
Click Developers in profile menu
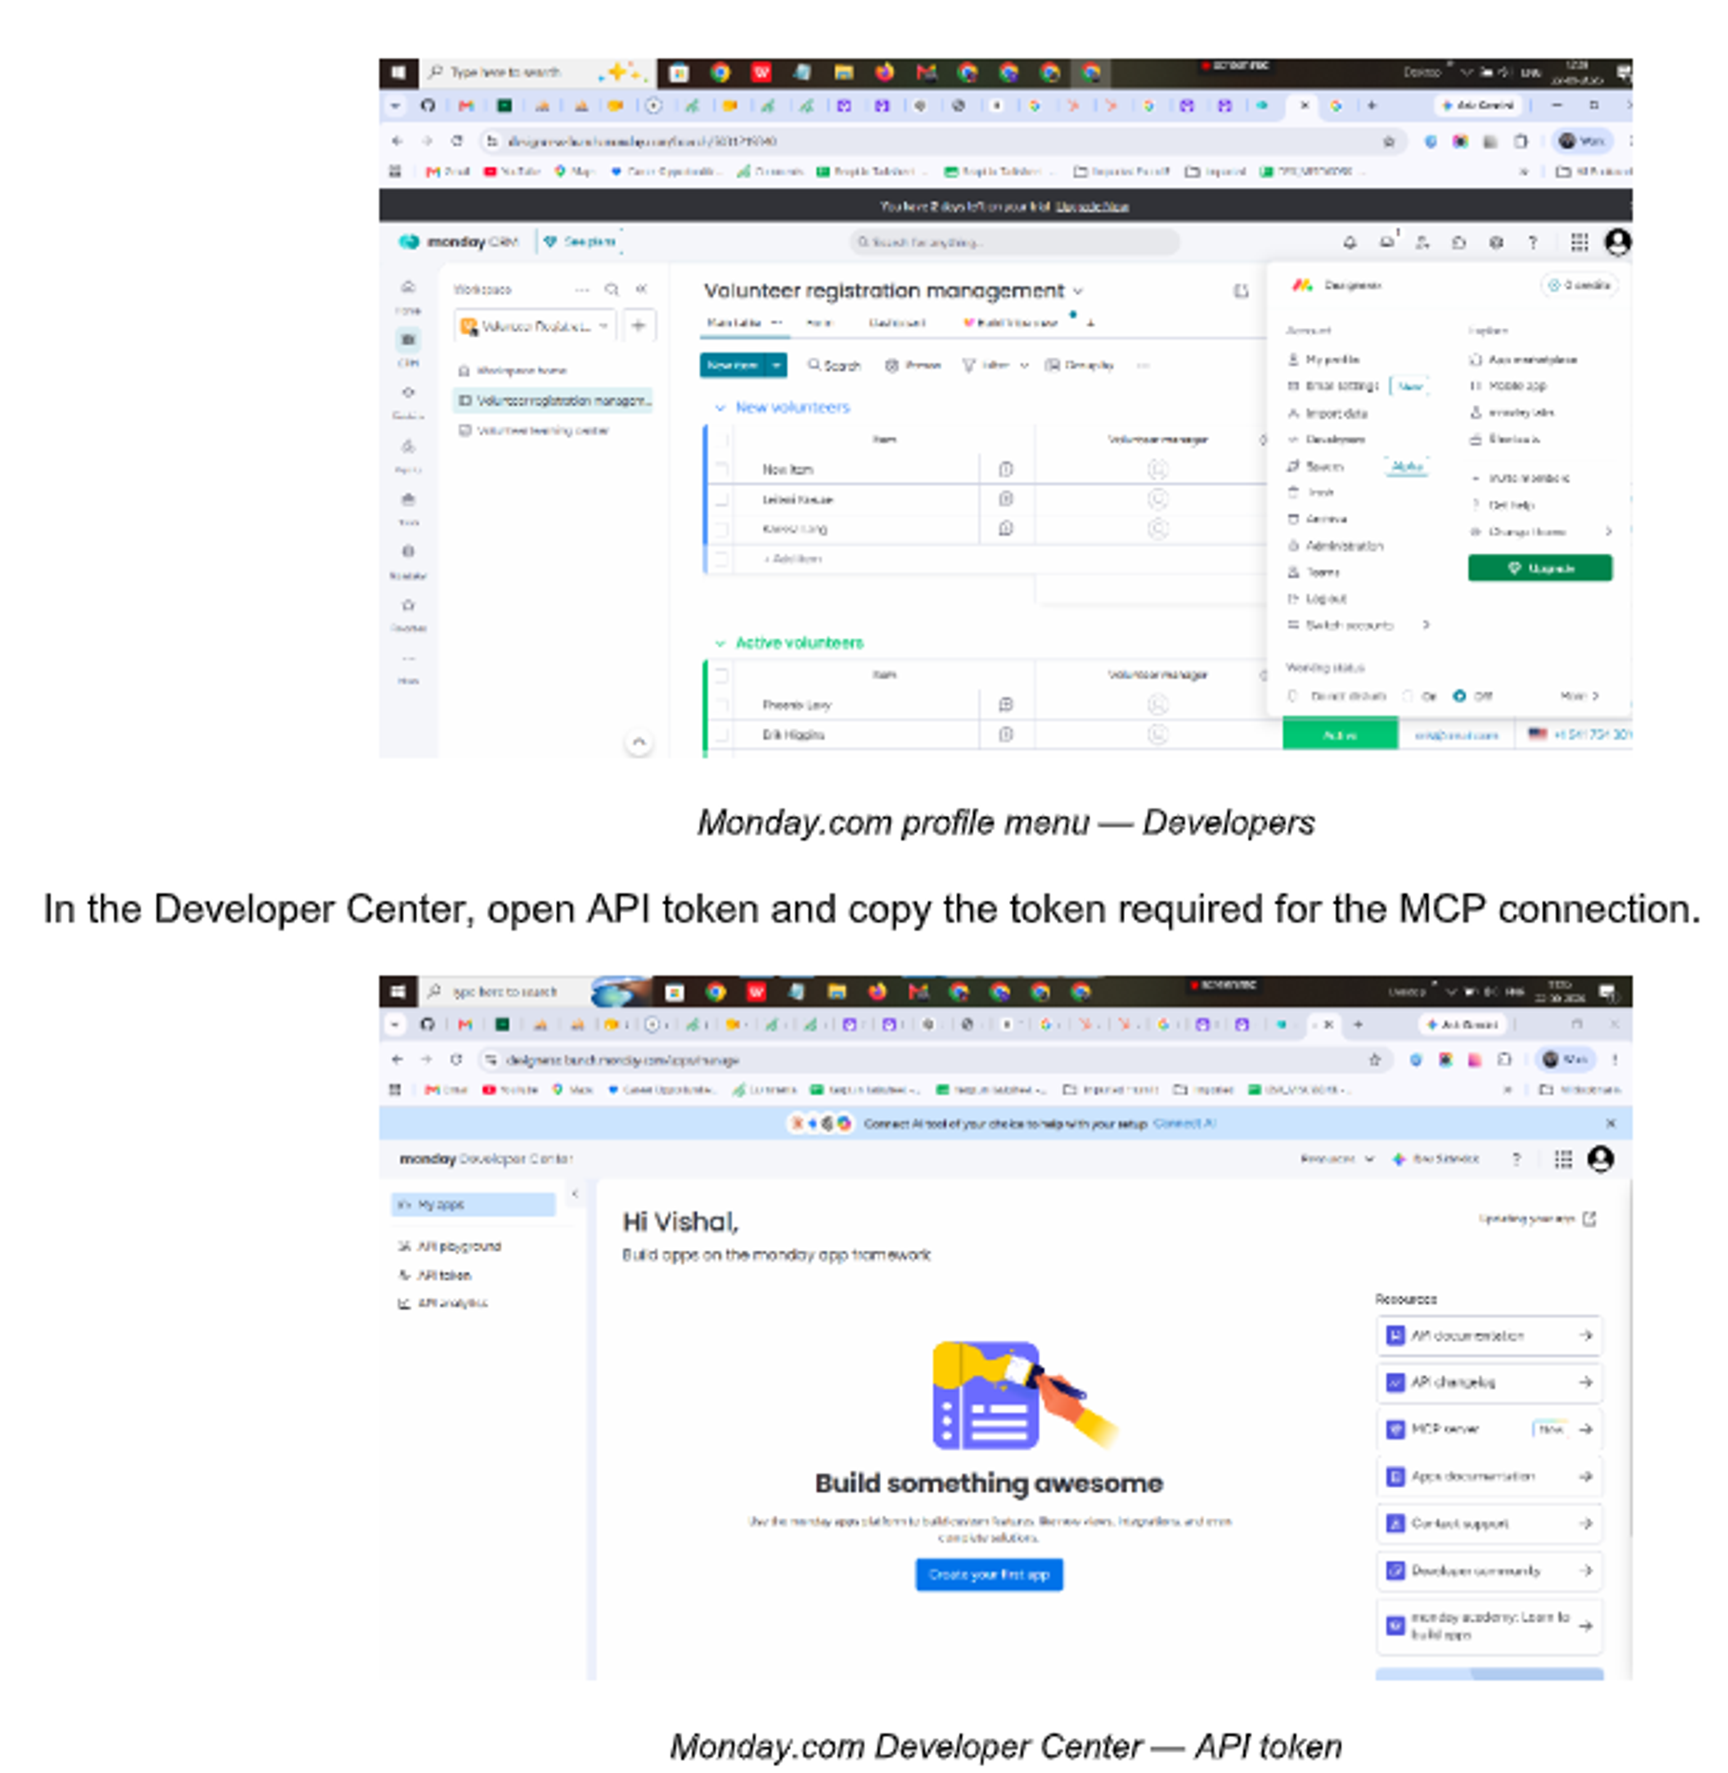point(1334,439)
